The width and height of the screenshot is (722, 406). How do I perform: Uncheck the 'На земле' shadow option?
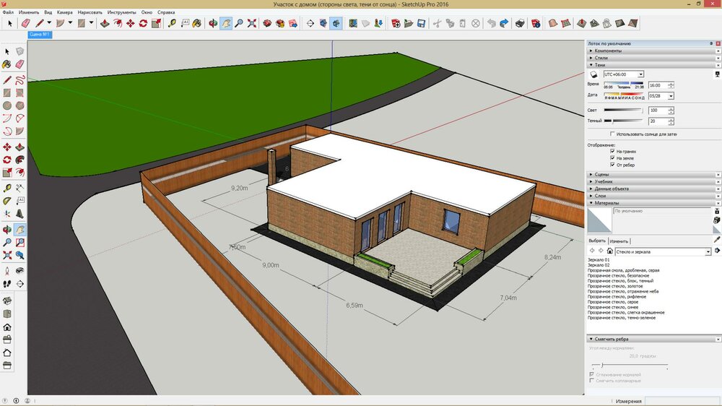pyautogui.click(x=612, y=157)
